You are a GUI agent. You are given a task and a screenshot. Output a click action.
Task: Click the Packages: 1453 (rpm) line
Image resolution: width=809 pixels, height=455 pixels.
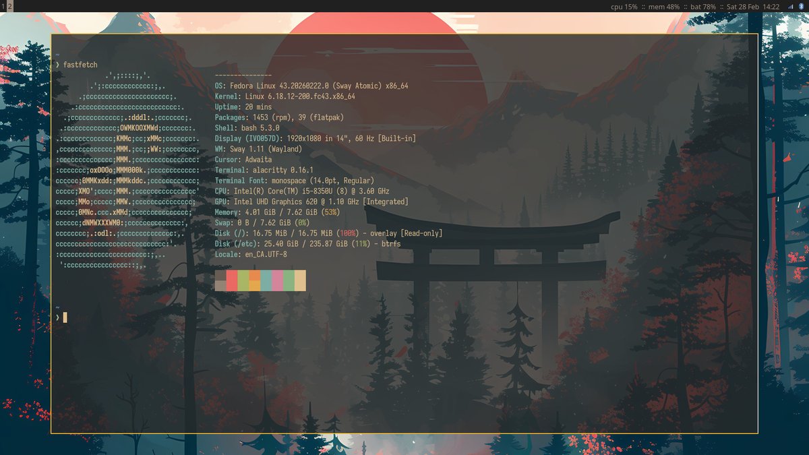pyautogui.click(x=279, y=117)
